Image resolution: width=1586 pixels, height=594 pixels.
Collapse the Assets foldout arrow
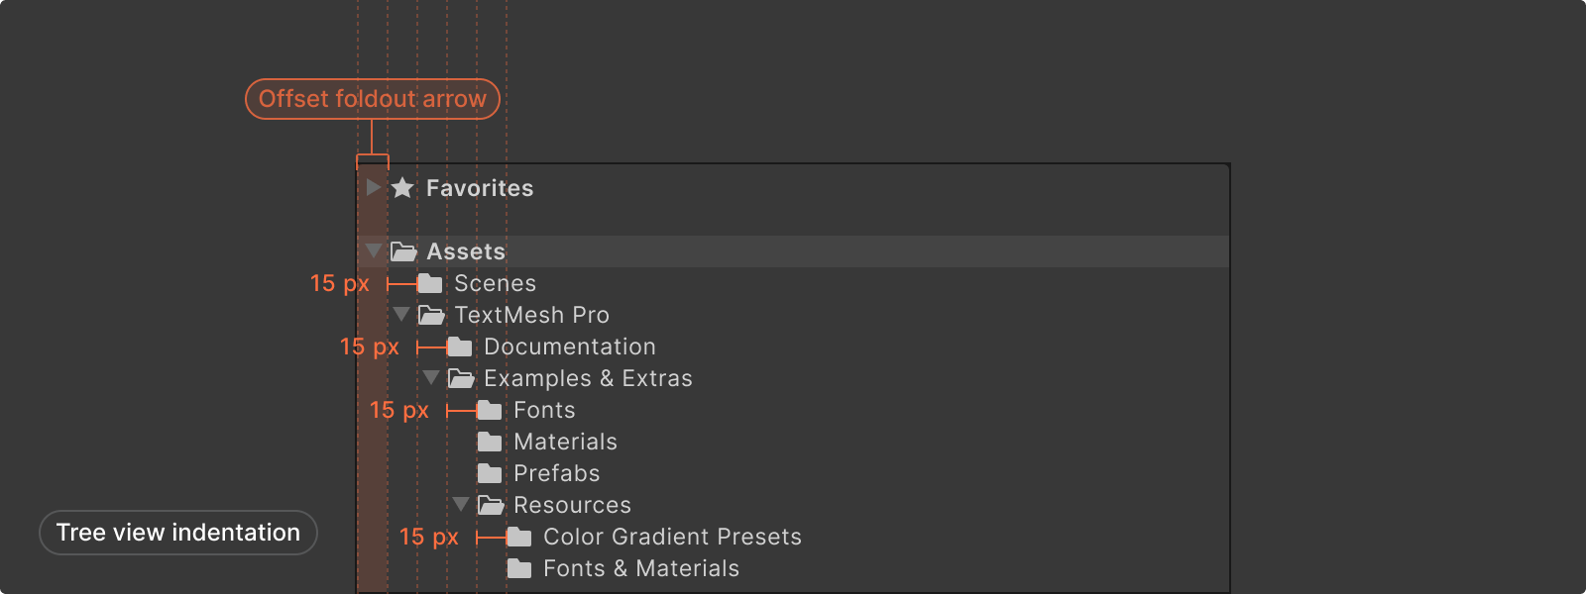pos(373,250)
